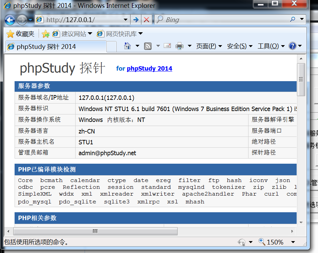This screenshot has height=253, width=318.
Task: Click the vertical scrollbar down arrow
Action: tap(301, 222)
